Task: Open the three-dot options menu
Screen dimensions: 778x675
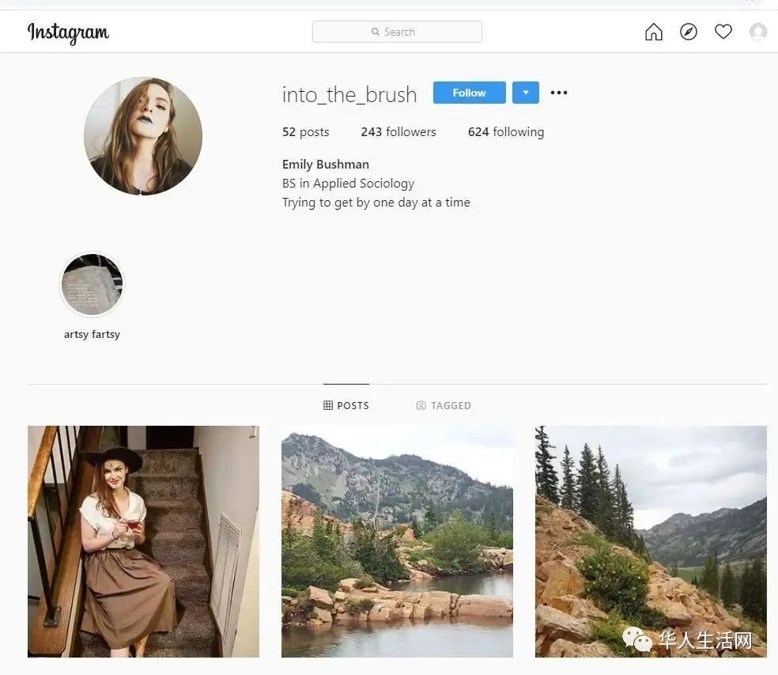Action: [x=559, y=93]
